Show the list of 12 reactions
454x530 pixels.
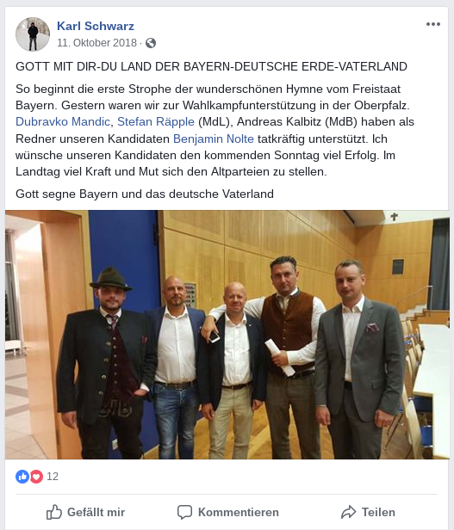(53, 477)
